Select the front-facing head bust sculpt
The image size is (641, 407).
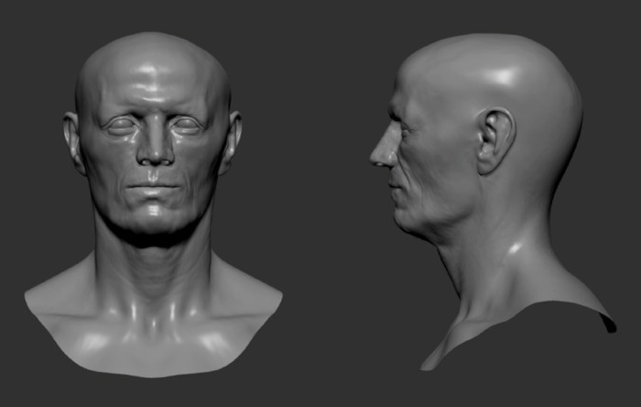click(153, 204)
